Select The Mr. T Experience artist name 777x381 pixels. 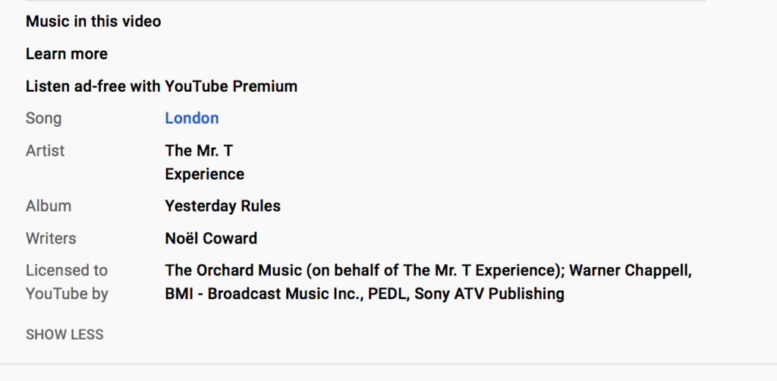[x=204, y=162]
